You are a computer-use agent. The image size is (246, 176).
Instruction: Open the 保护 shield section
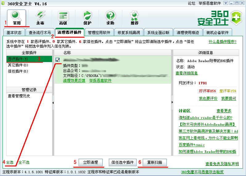pos(87,18)
